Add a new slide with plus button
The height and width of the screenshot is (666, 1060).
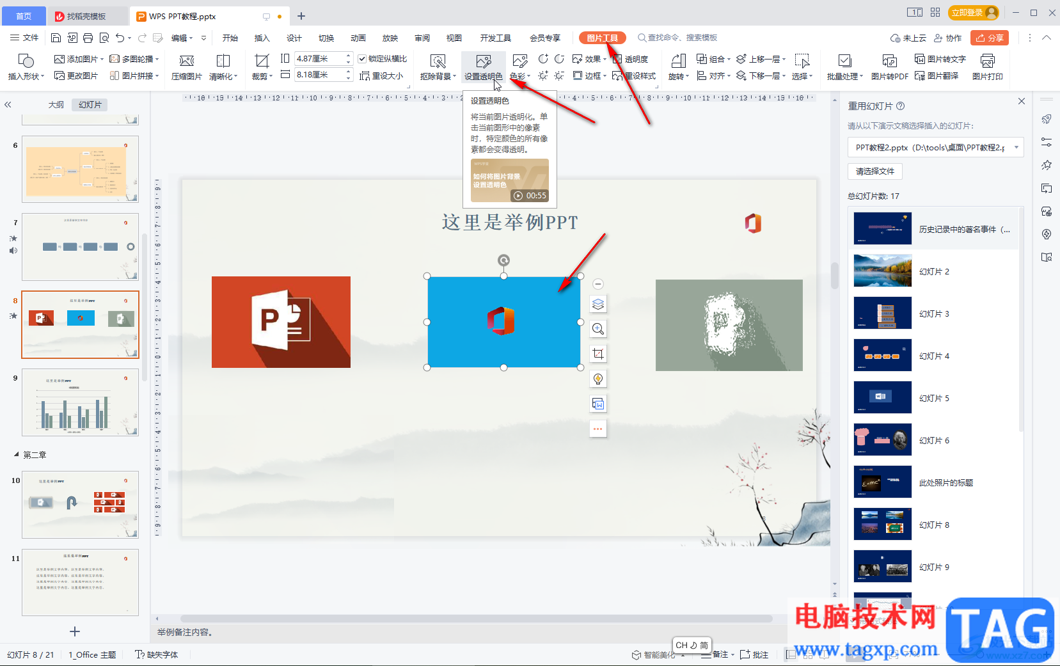pos(75,631)
